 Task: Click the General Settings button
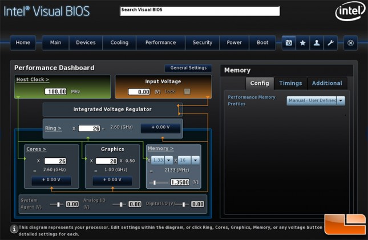coord(188,68)
